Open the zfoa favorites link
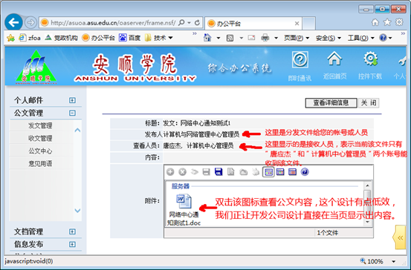 point(30,38)
